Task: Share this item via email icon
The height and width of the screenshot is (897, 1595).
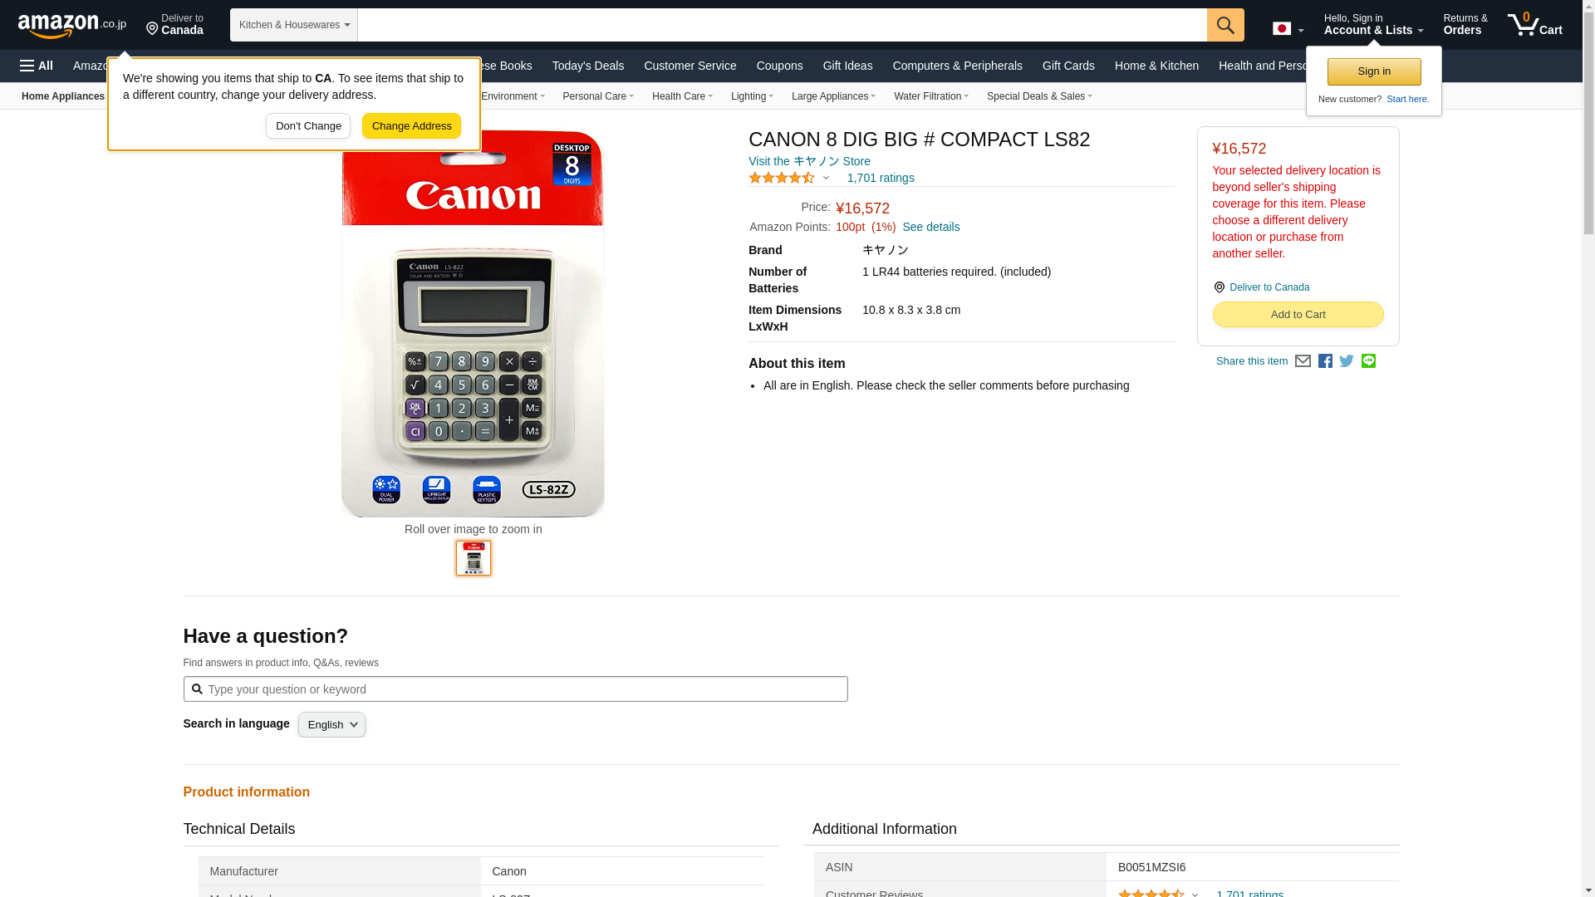Action: (1303, 361)
